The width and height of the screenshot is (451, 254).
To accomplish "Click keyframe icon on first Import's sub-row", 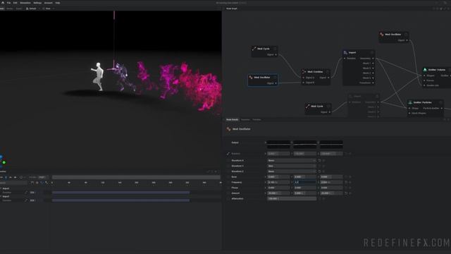I will [26, 193].
